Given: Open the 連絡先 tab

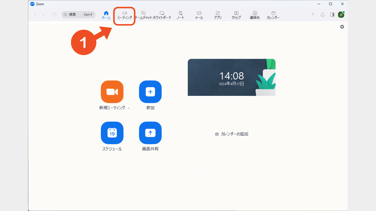Looking at the screenshot, I should [255, 15].
